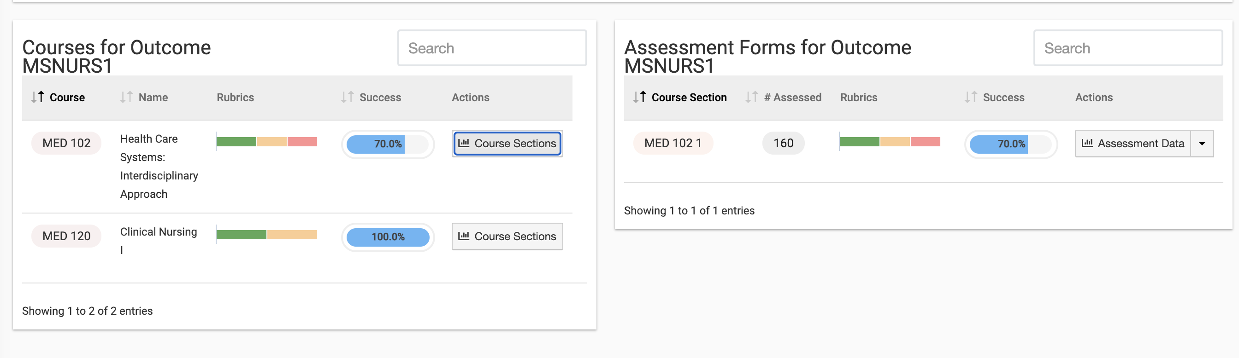This screenshot has width=1239, height=358.
Task: Click the MED 102 70.0% success bar
Action: [388, 144]
